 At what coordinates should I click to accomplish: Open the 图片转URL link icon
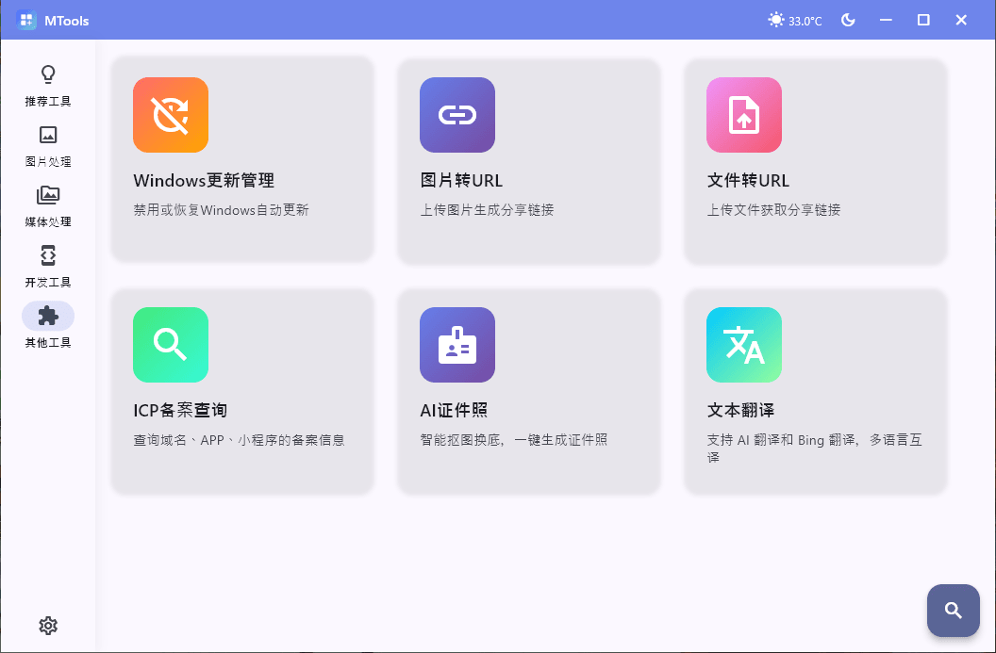click(x=457, y=115)
